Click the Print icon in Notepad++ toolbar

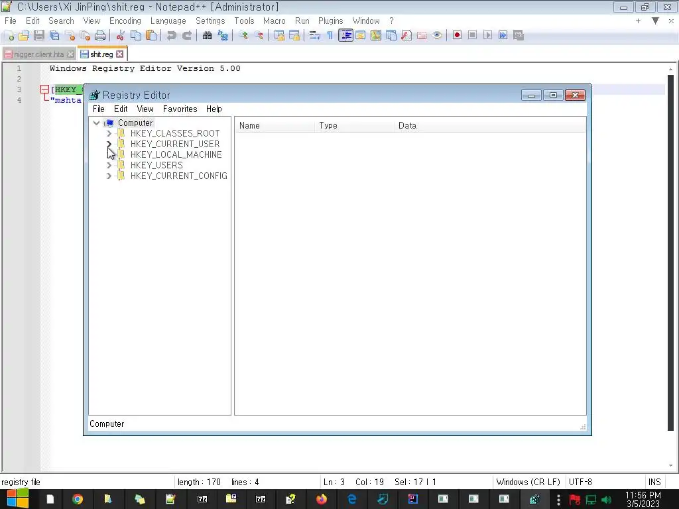pos(100,36)
